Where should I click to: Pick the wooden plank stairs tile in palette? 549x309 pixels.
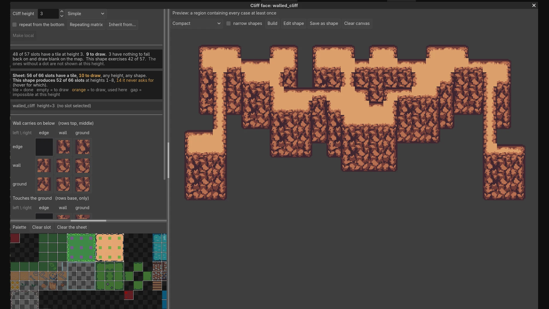point(157,286)
